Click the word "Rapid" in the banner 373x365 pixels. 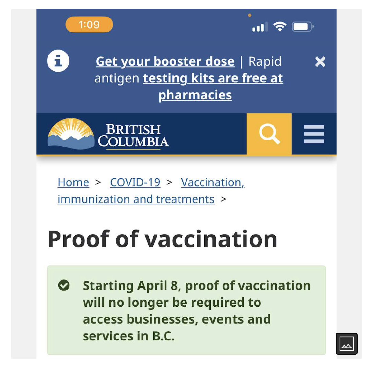tap(265, 61)
